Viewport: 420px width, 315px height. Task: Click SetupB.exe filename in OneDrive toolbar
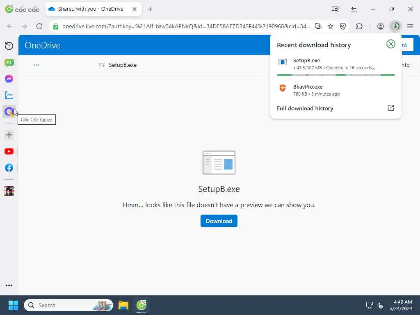122,65
